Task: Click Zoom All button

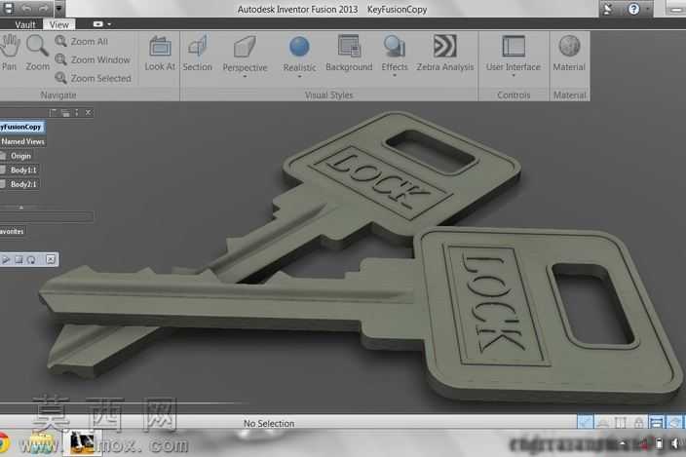Action: coord(82,42)
